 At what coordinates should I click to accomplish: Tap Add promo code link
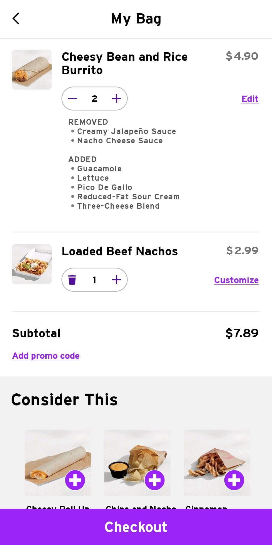(46, 356)
